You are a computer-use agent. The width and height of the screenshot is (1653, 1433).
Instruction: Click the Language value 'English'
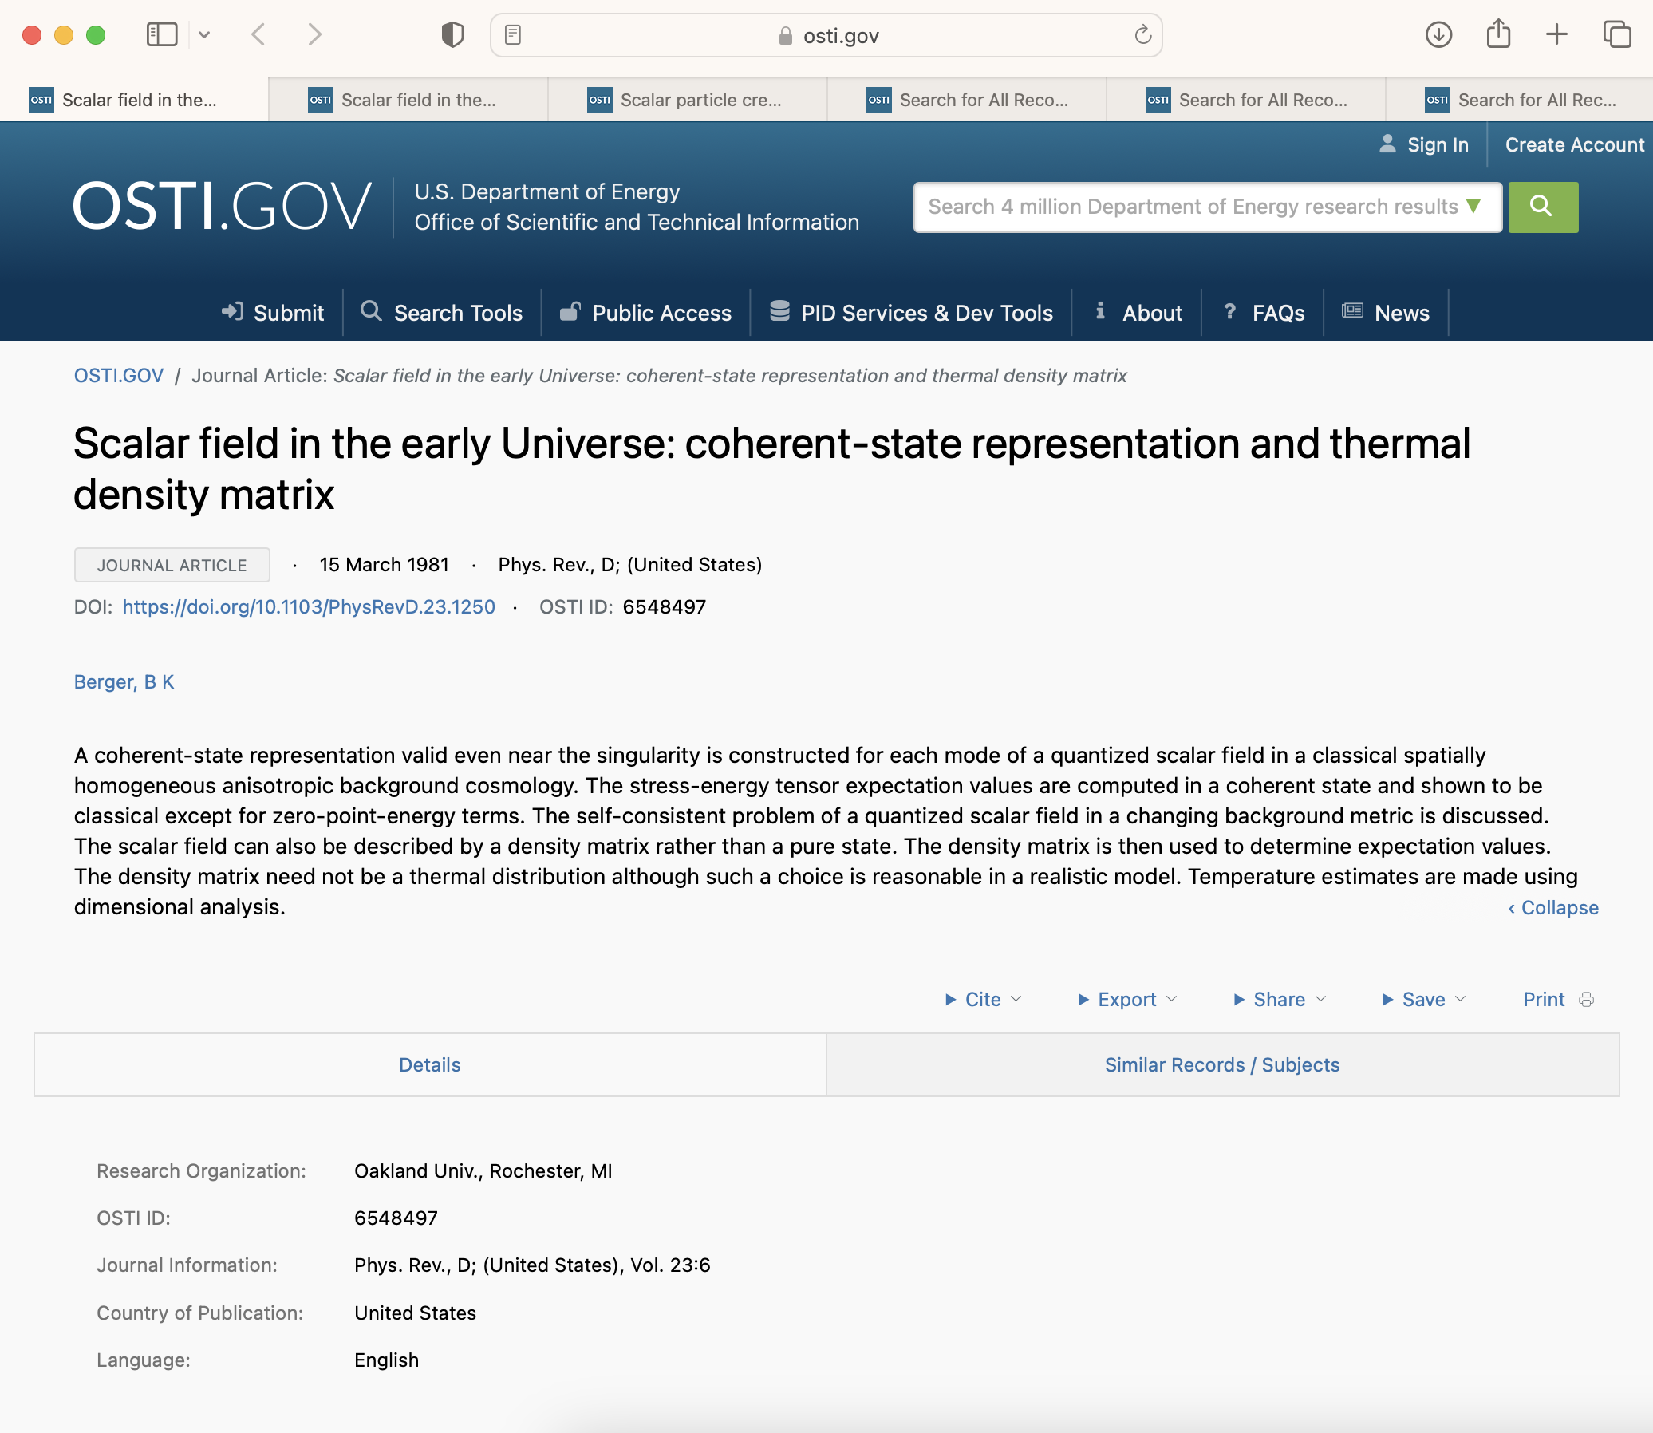pos(386,1360)
